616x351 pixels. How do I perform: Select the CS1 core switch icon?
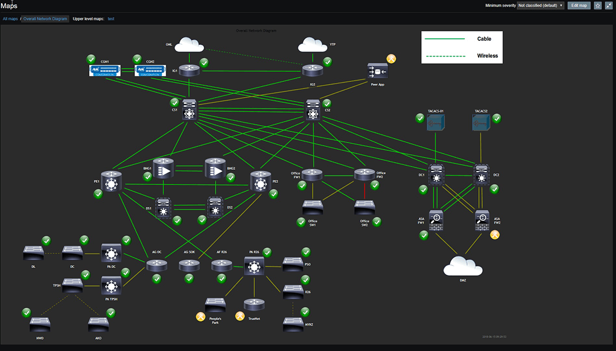click(x=189, y=110)
